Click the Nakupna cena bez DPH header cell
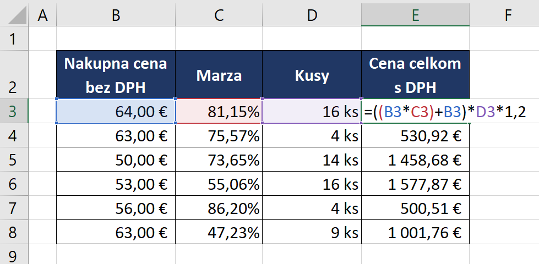539x264 pixels. point(116,75)
